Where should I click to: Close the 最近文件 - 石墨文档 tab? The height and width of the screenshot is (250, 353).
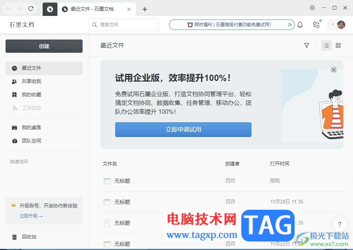129,9
